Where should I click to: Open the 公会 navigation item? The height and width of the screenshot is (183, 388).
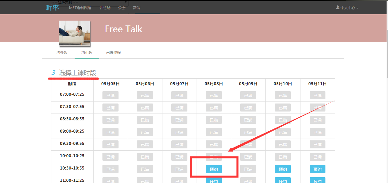coord(122,8)
